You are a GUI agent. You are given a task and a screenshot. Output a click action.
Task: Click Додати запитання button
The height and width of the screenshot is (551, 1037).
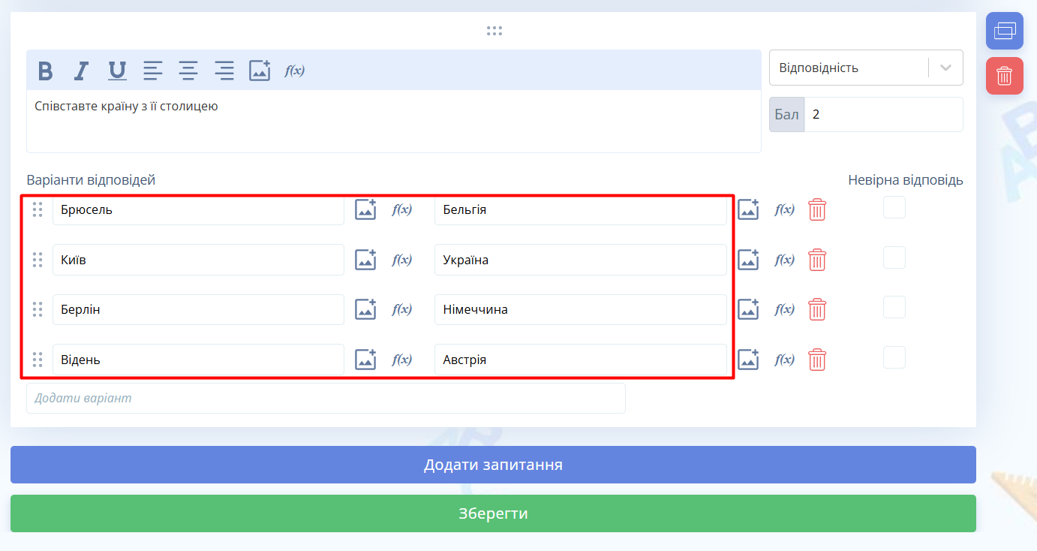click(x=493, y=465)
